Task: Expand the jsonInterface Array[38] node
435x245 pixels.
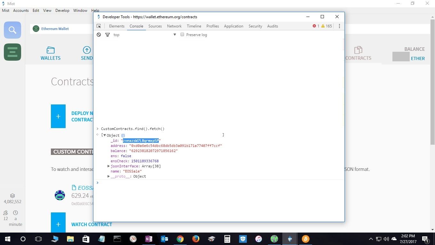Action: tap(109, 166)
